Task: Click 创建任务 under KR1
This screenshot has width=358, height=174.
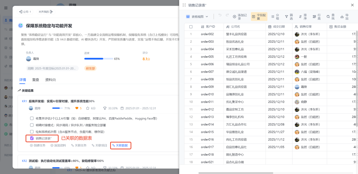Action: pos(38,145)
